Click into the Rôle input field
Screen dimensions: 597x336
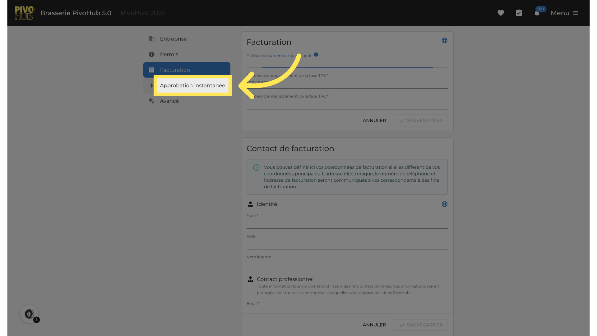347,244
